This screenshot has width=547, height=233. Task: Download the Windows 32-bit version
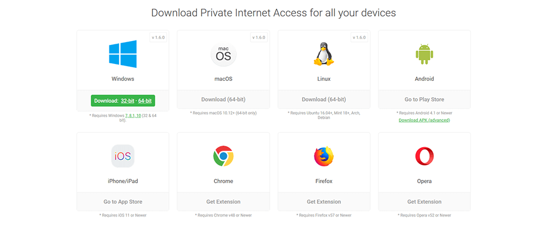point(127,101)
